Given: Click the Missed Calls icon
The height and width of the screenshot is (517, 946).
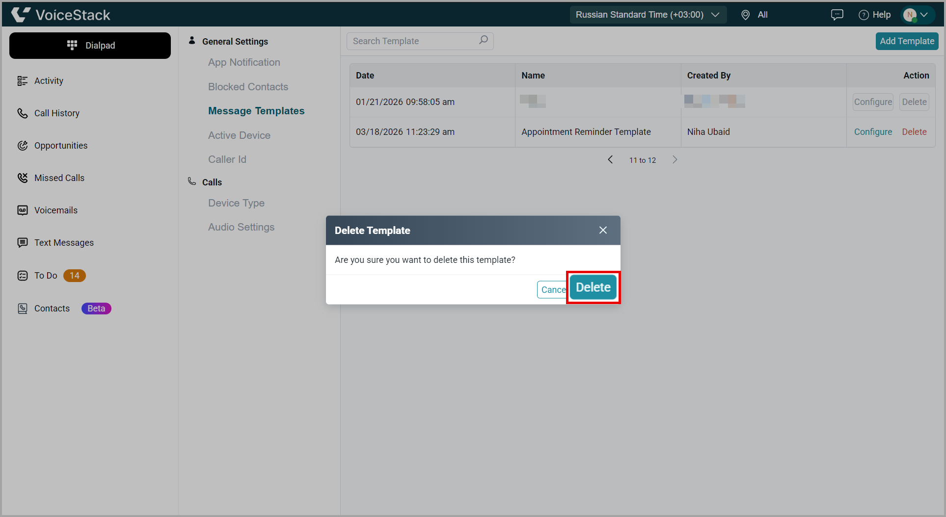Looking at the screenshot, I should 23,178.
